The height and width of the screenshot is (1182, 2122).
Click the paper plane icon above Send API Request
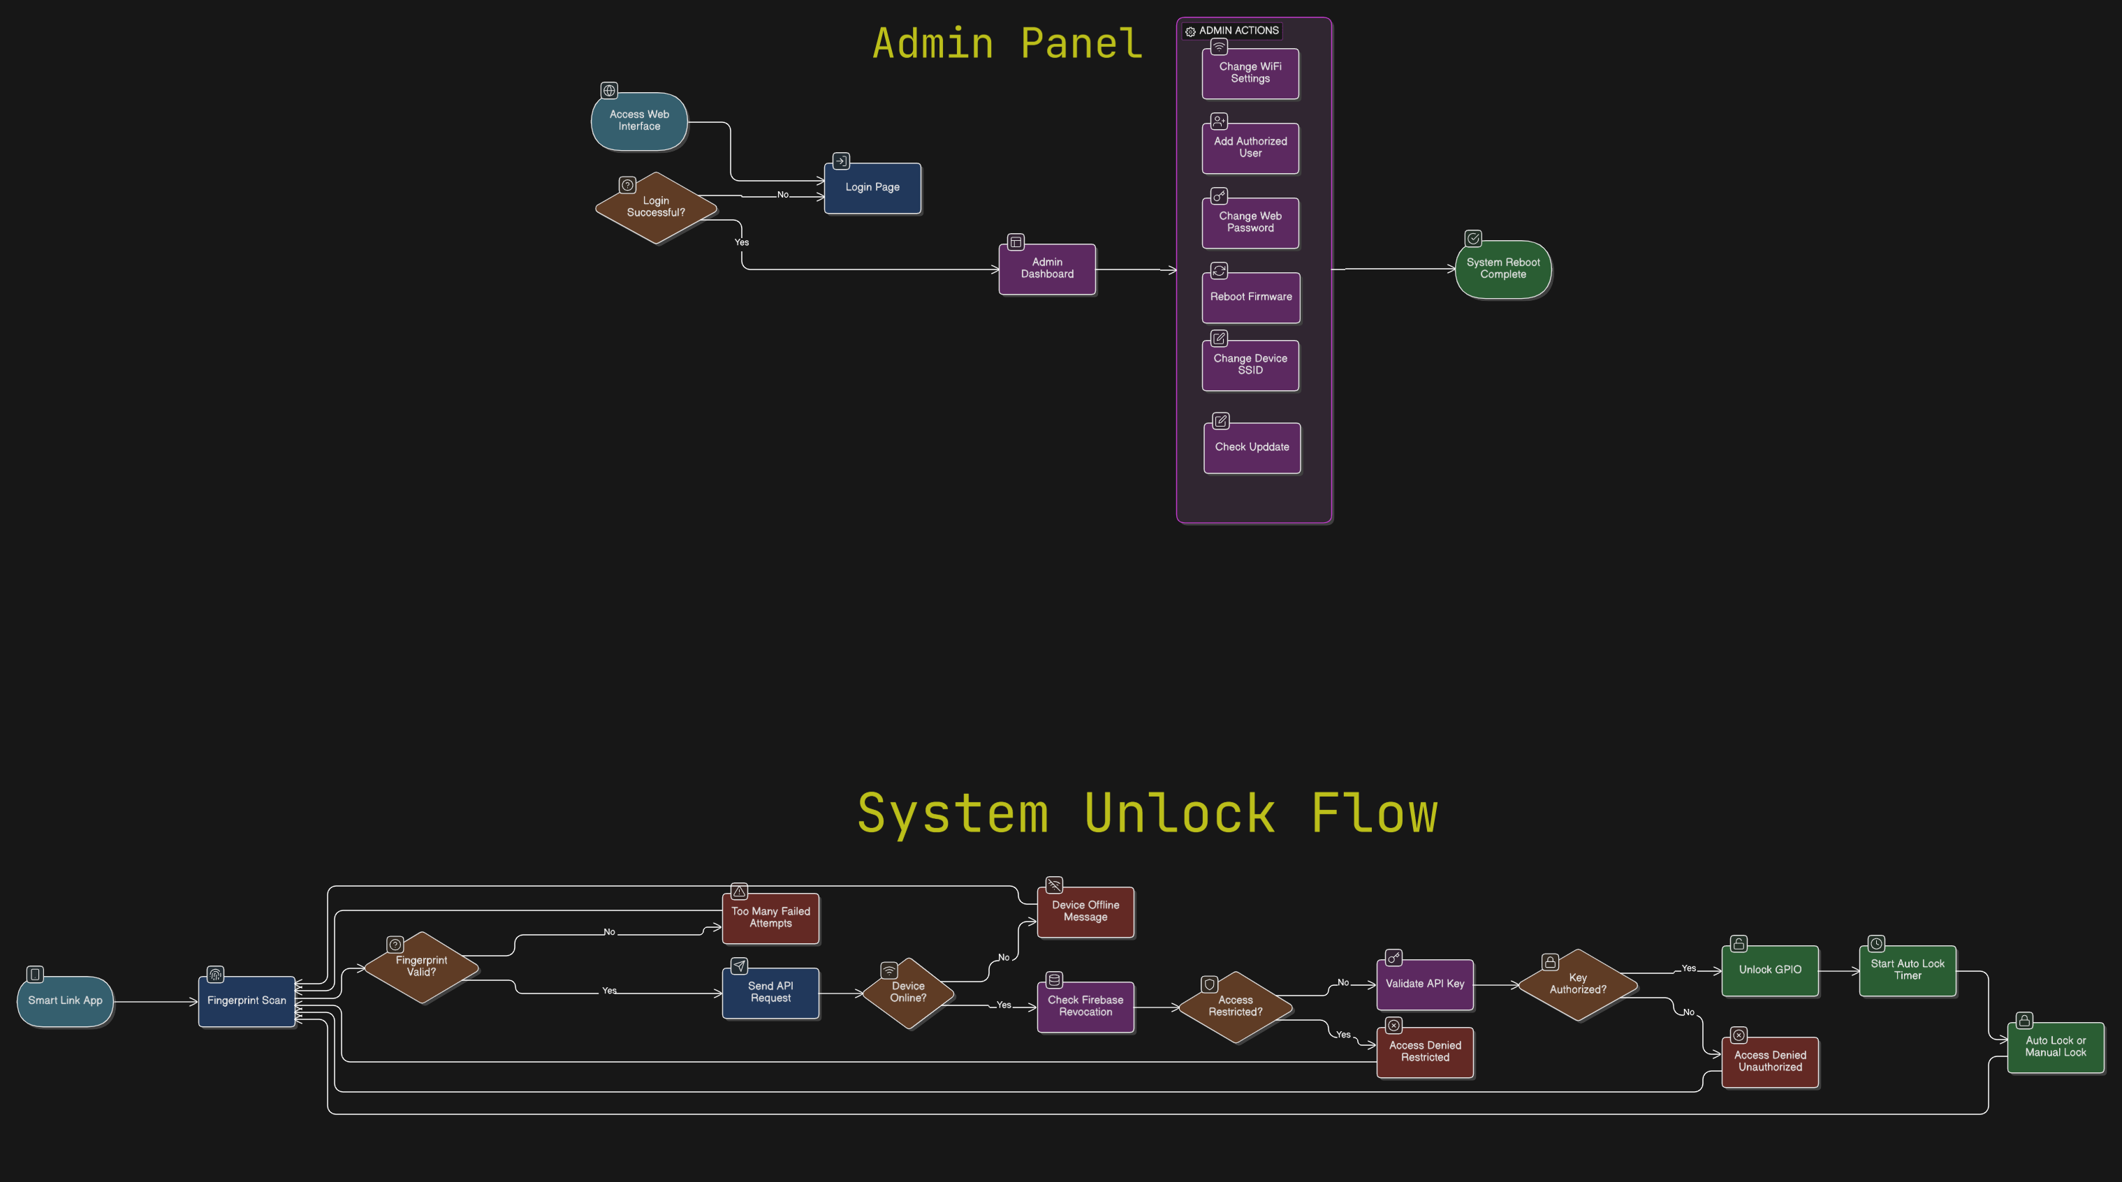click(740, 966)
